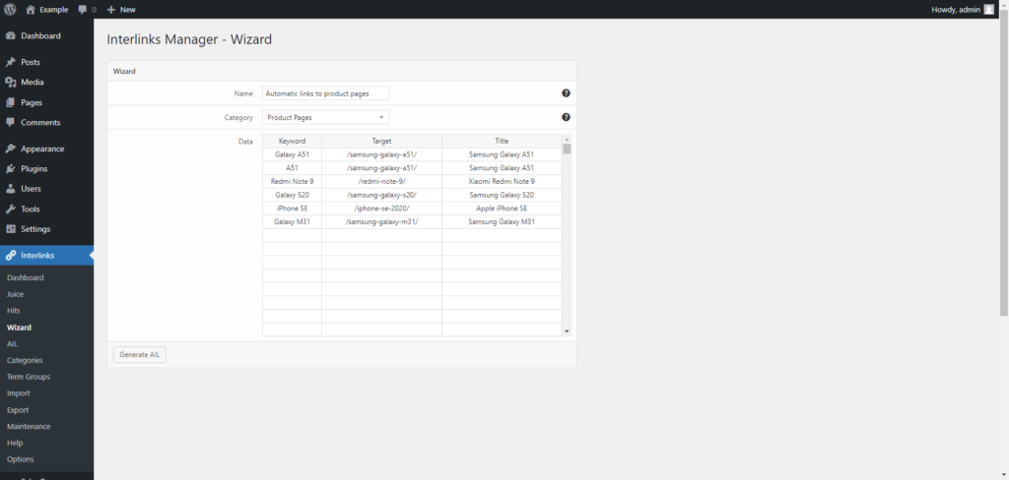Open the Juice submenu item
The height and width of the screenshot is (480, 1009).
[x=16, y=294]
